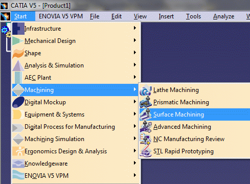Click the Knowledgeware graduation cap icon
The height and width of the screenshot is (184, 250).
18,164
